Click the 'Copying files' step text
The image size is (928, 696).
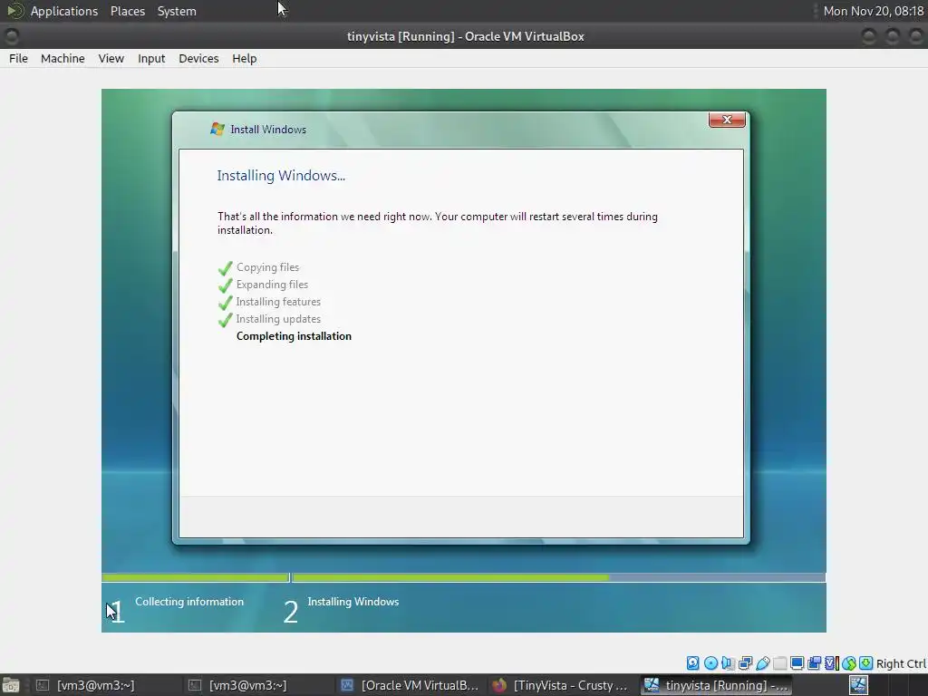pyautogui.click(x=267, y=267)
